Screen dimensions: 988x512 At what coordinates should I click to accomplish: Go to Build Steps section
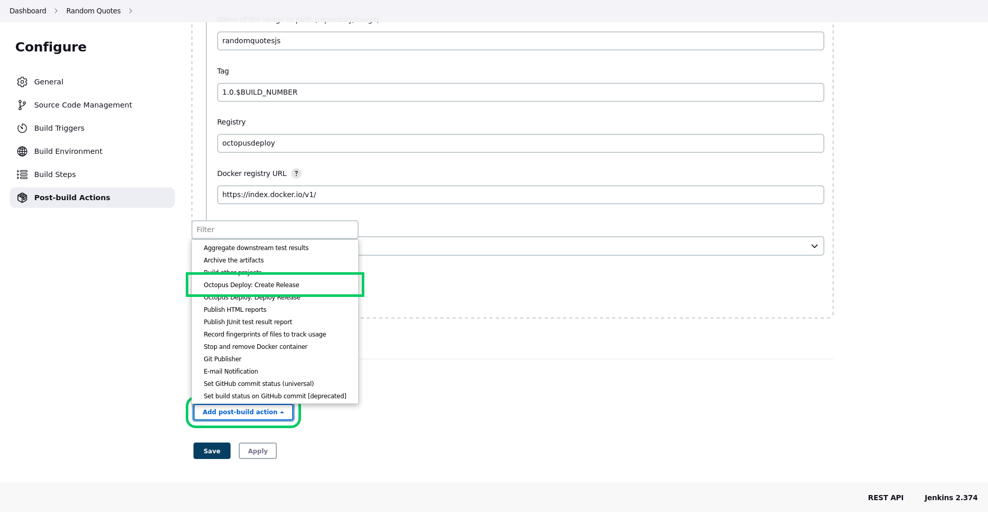pyautogui.click(x=93, y=174)
